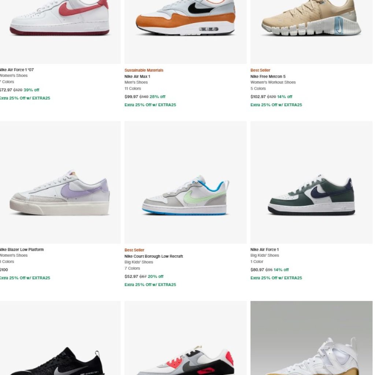This screenshot has width=375, height=375.
Task: Click the Nike Air Max 1 title link
Action: coord(137,77)
